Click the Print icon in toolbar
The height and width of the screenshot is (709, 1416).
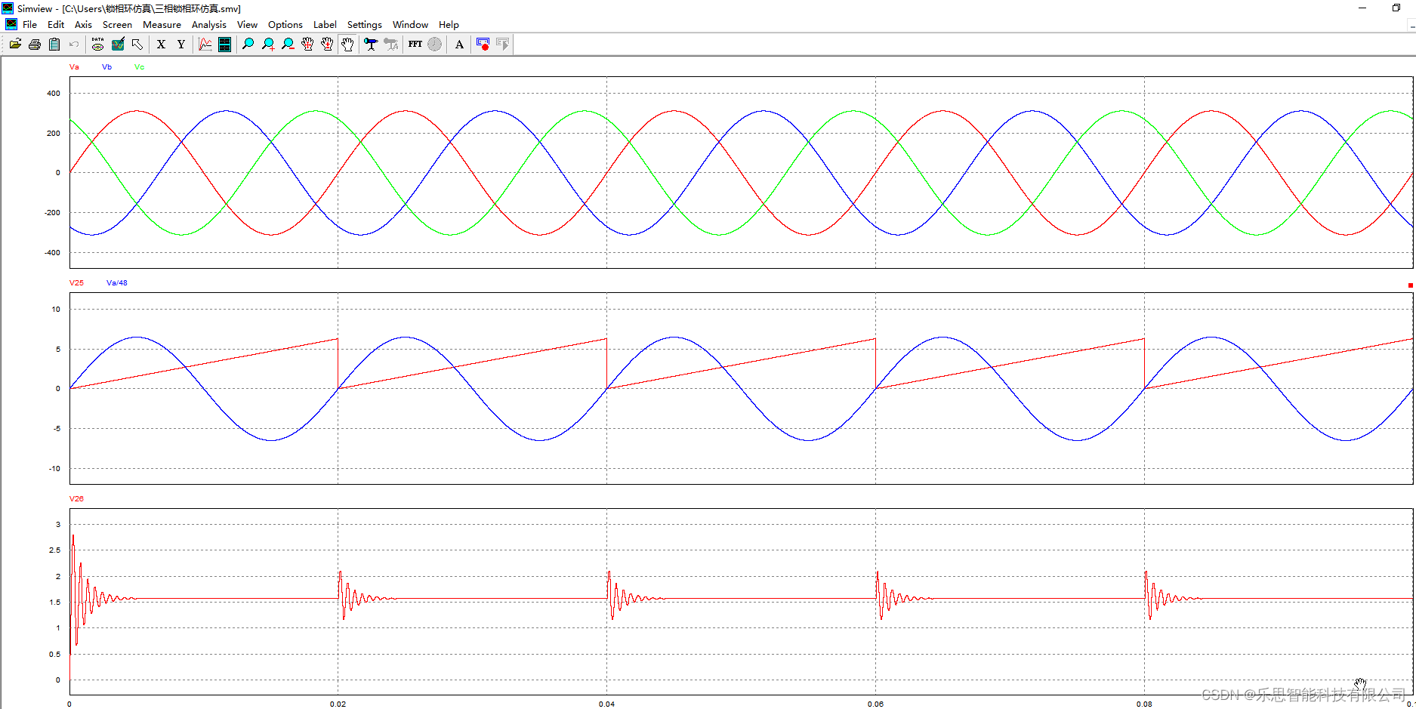[35, 45]
